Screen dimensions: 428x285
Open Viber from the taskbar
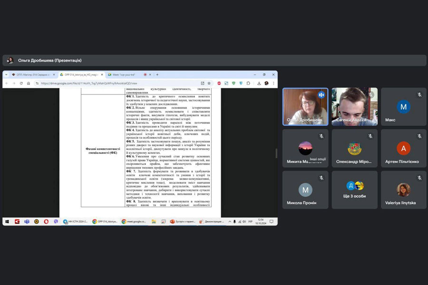[x=56, y=221]
